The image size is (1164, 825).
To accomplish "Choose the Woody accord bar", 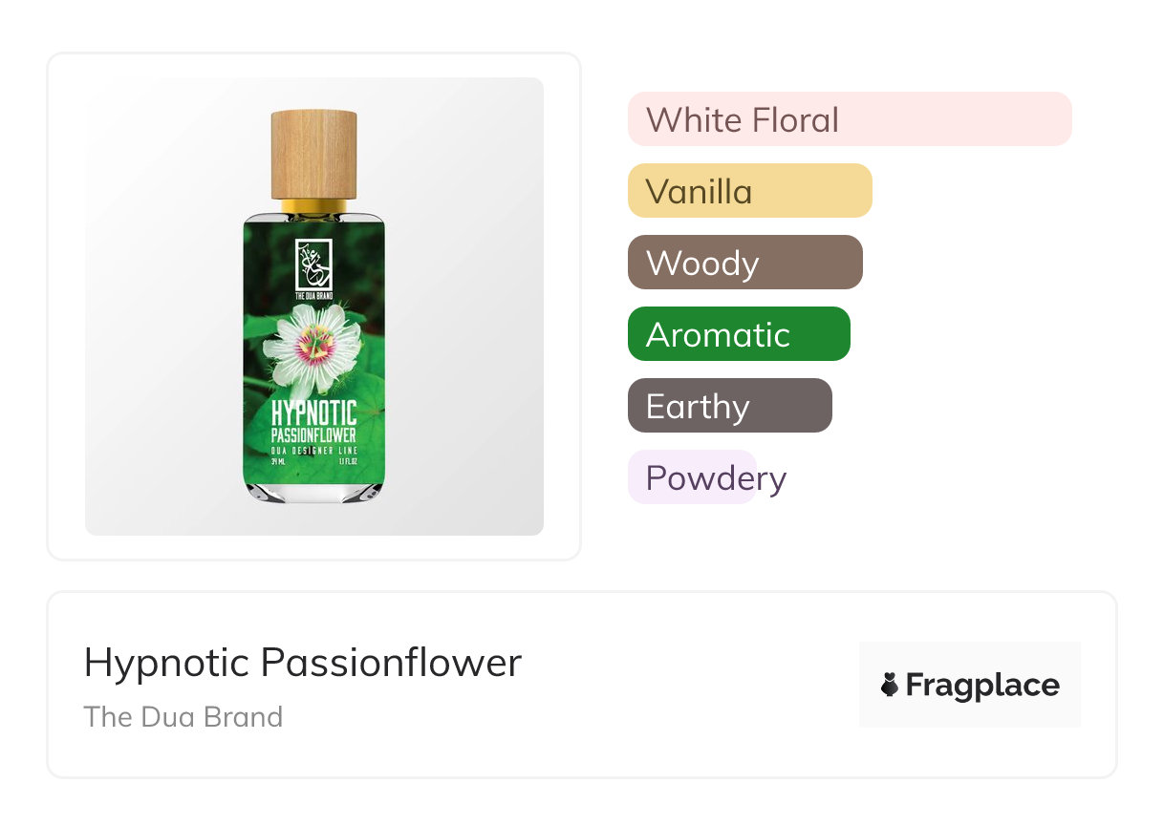I will [x=744, y=263].
